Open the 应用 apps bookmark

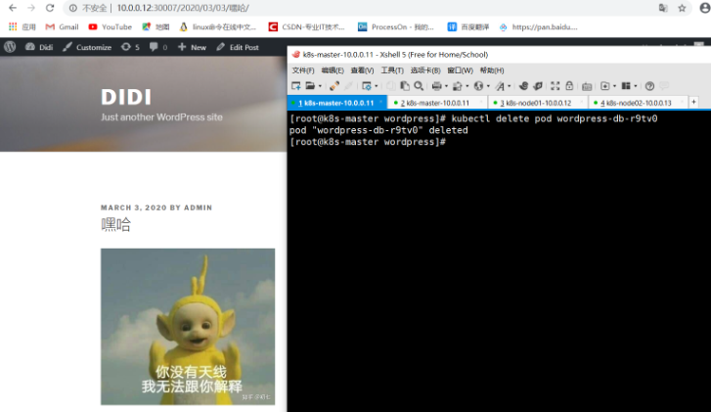click(x=22, y=26)
